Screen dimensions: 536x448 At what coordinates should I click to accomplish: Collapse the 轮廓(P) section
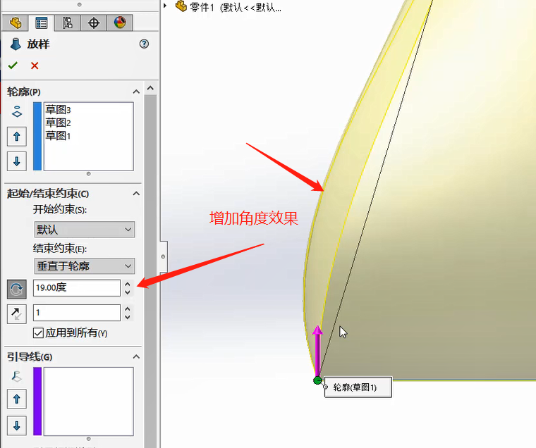(x=136, y=92)
